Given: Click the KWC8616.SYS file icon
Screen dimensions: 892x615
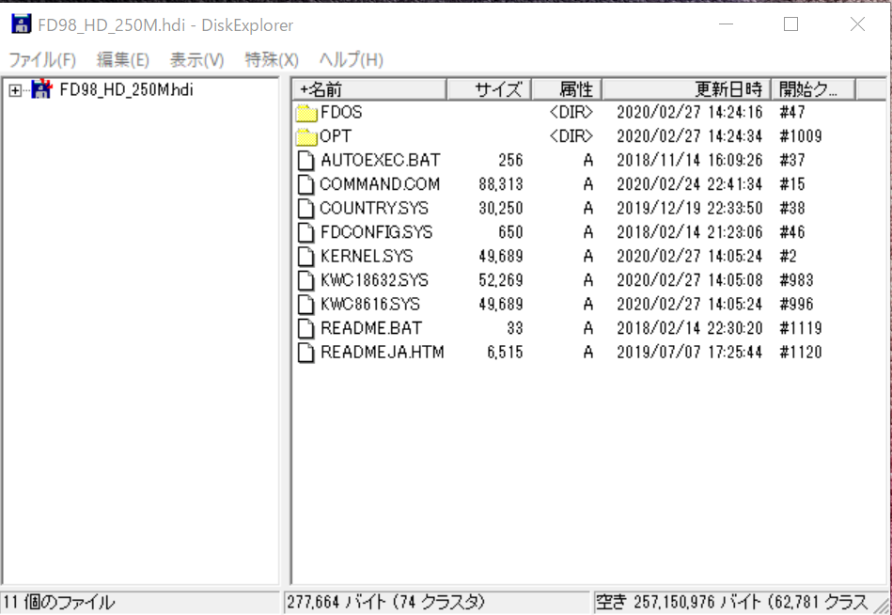Looking at the screenshot, I should coord(306,305).
